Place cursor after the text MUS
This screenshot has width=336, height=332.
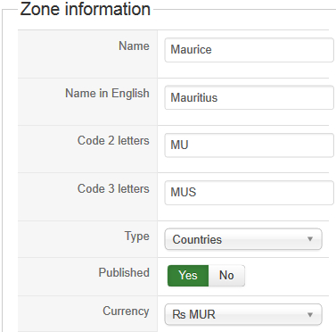pyautogui.click(x=197, y=193)
